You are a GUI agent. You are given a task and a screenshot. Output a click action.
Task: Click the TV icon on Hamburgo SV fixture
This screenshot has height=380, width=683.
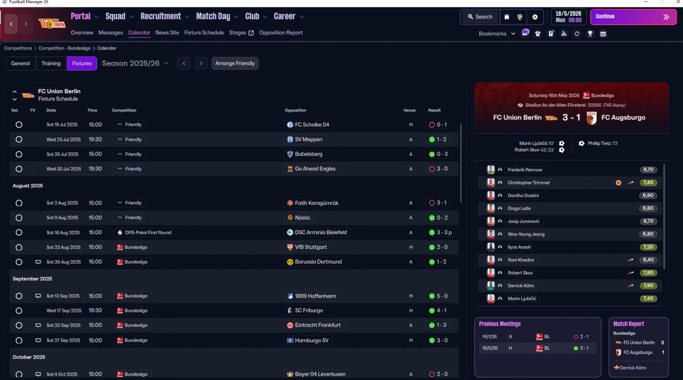point(38,340)
